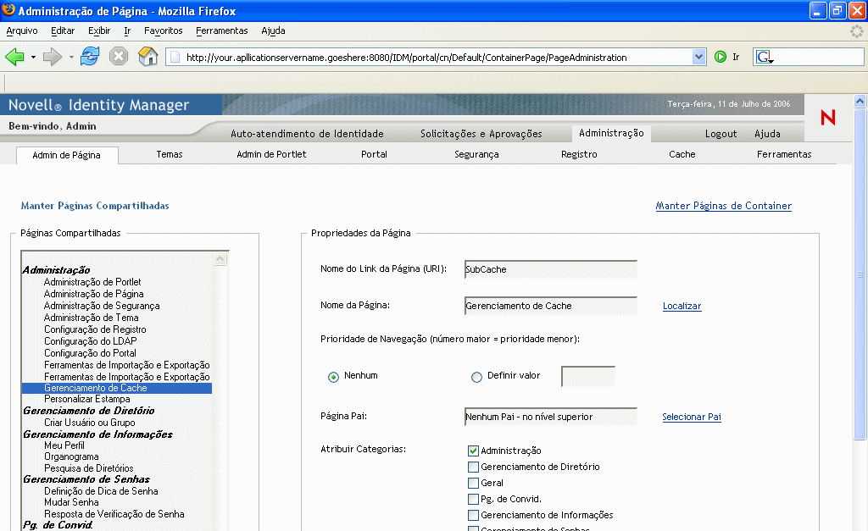The image size is (868, 531).
Task: Click the Nome do Link da Página field
Action: [551, 269]
